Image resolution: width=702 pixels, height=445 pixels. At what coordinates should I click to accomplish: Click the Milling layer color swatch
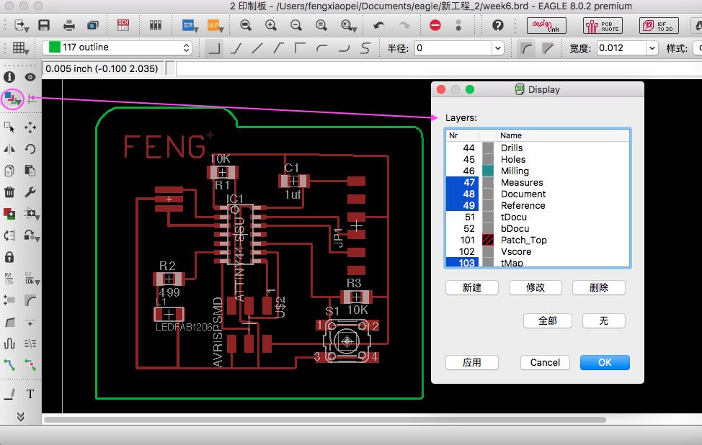(x=488, y=171)
